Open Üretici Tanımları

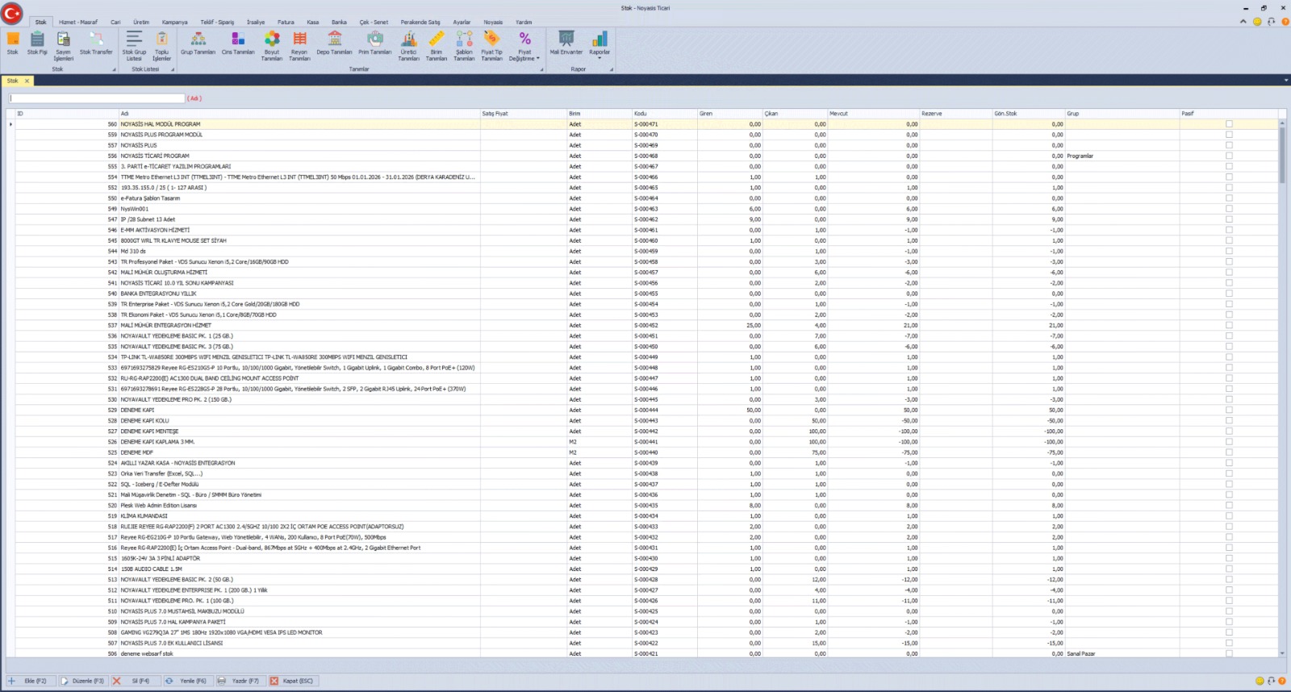point(409,47)
